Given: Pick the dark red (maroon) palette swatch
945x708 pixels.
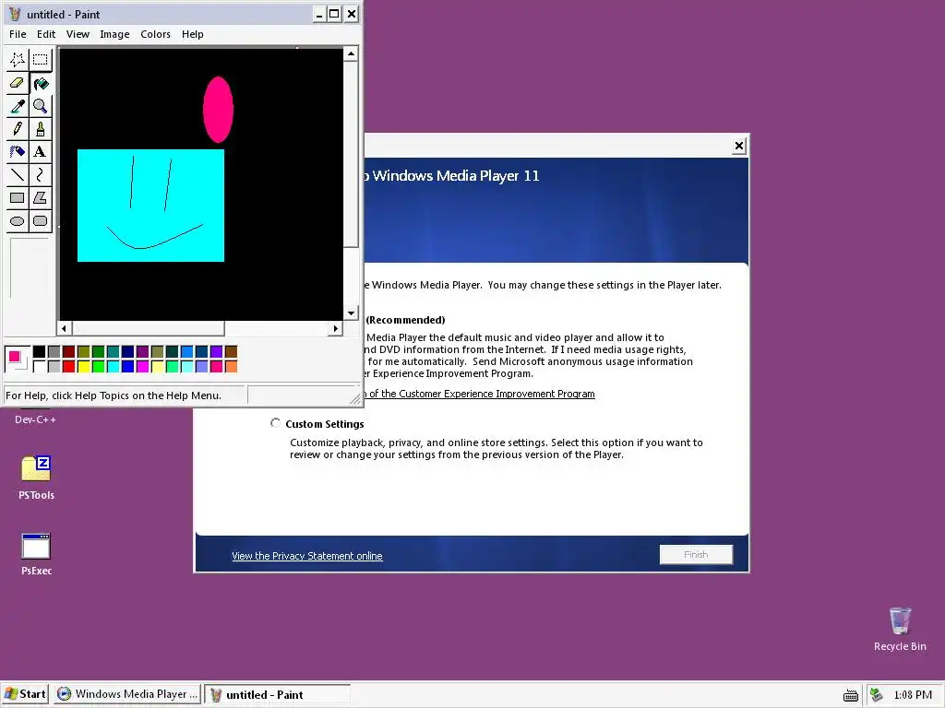Looking at the screenshot, I should point(68,351).
